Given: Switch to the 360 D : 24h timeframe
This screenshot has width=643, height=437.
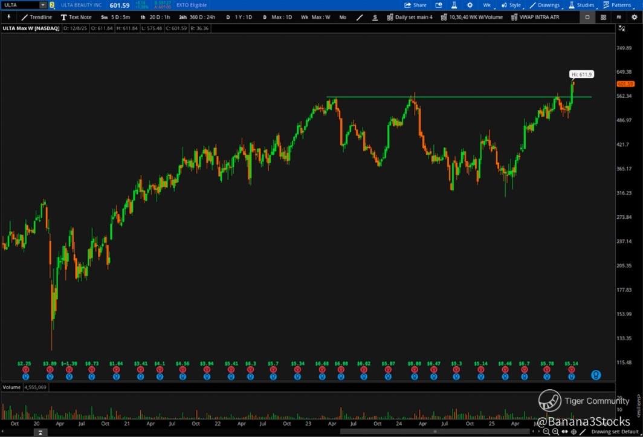Looking at the screenshot, I should 197,18.
